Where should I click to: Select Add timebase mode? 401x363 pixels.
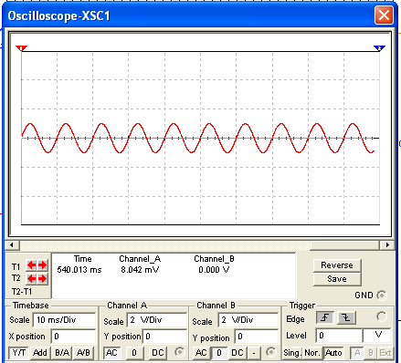tap(40, 353)
